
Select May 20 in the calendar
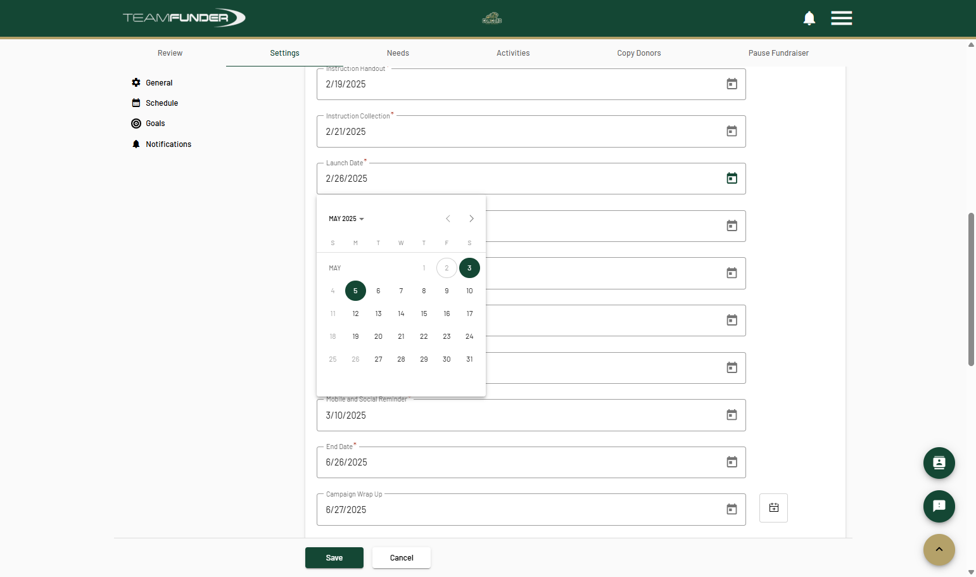[x=378, y=336]
